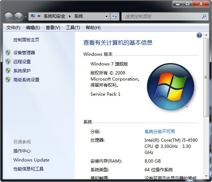Click the Service Pack 1 text
This screenshot has width=212, height=182.
coord(105,94)
